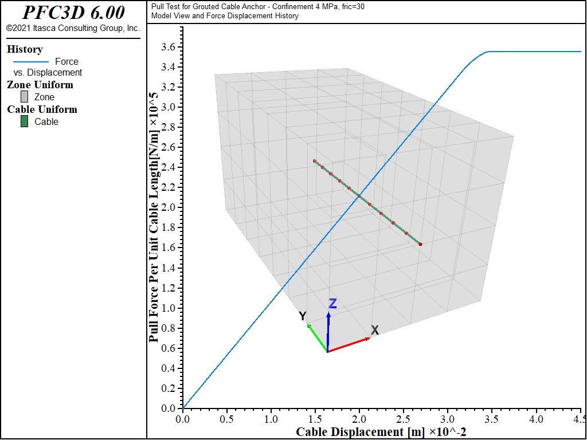
Task: Click the gray Zone legend swatch
Action: coord(24,97)
